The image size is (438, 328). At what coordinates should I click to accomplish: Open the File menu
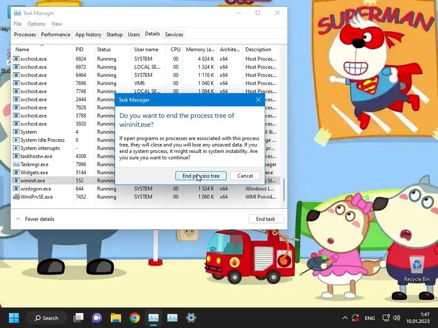click(18, 24)
